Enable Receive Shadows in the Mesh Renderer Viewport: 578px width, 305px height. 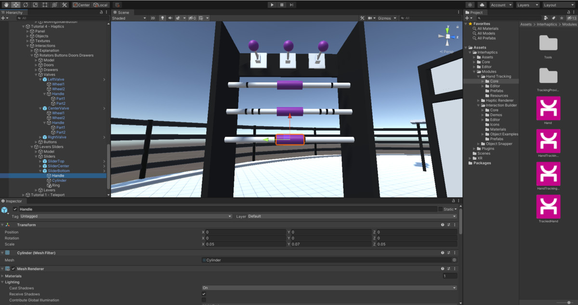click(204, 294)
